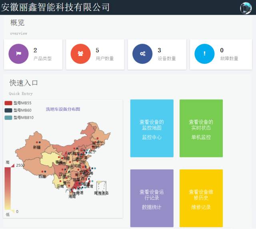Click the company title 安徽丽鑫智能科技有限公司
Image resolution: width=256 pixels, height=229 pixels.
[55, 7]
